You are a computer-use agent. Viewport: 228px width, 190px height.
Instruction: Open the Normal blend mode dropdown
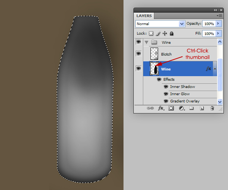160,24
